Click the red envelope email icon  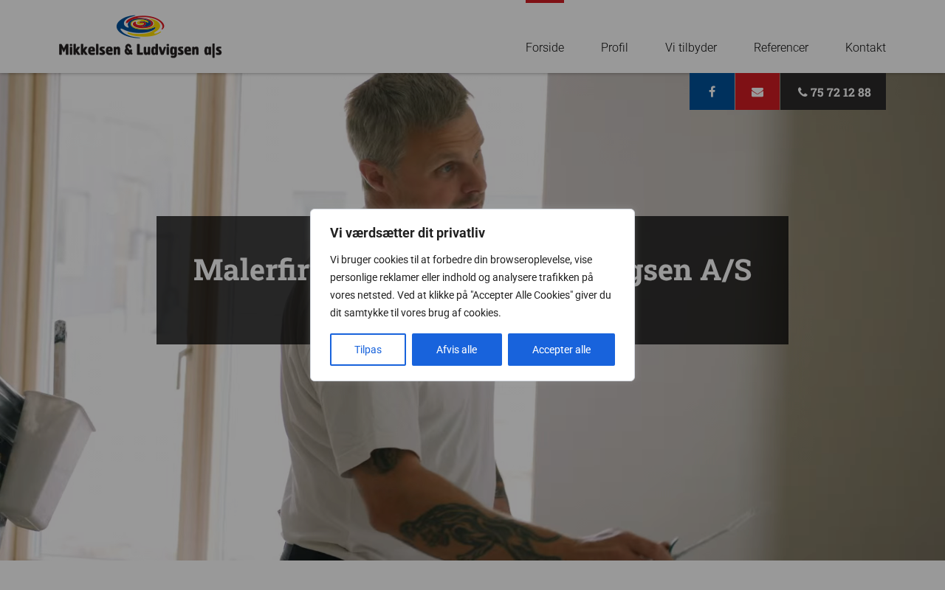[x=757, y=91]
